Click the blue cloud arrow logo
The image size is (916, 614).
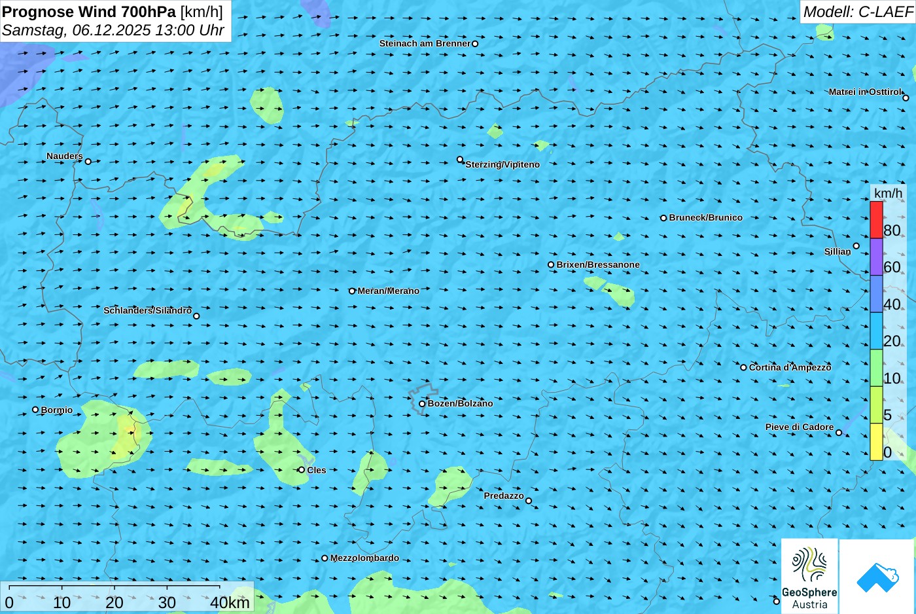pos(878,577)
